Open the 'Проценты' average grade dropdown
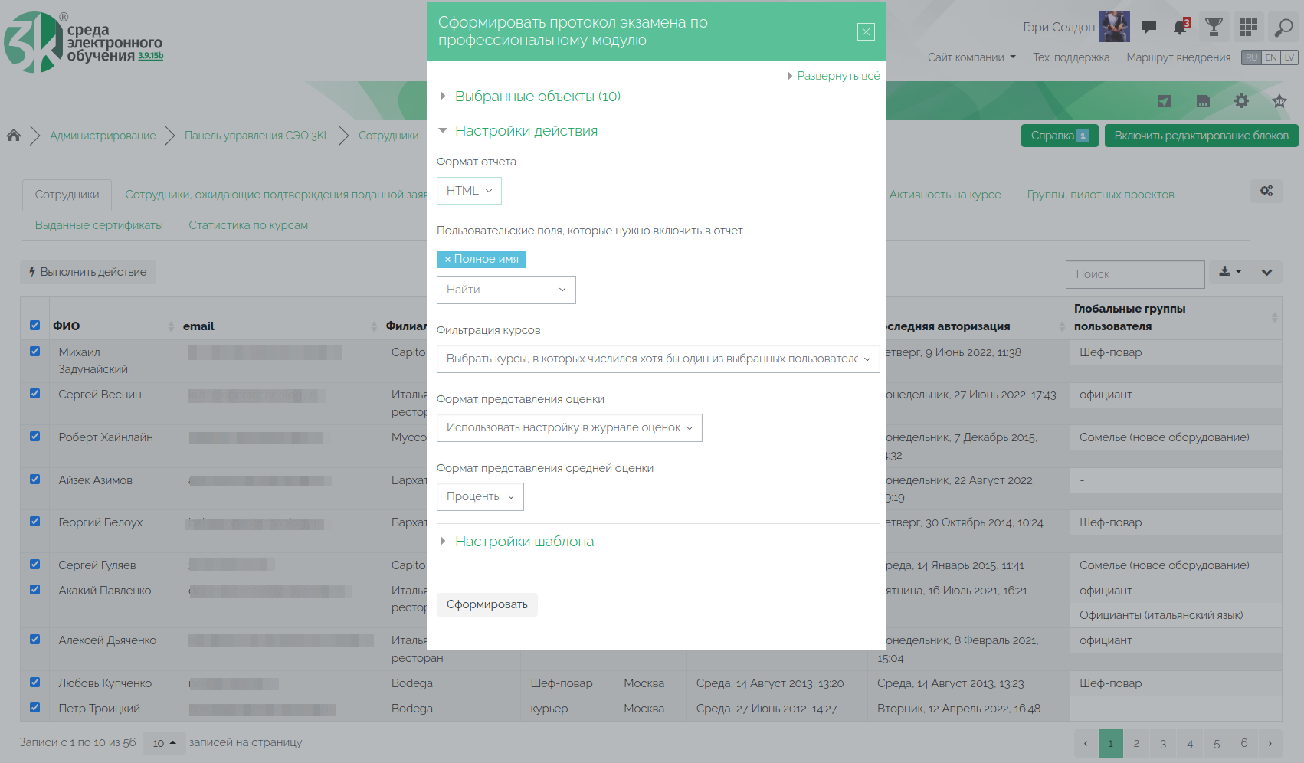 [480, 496]
